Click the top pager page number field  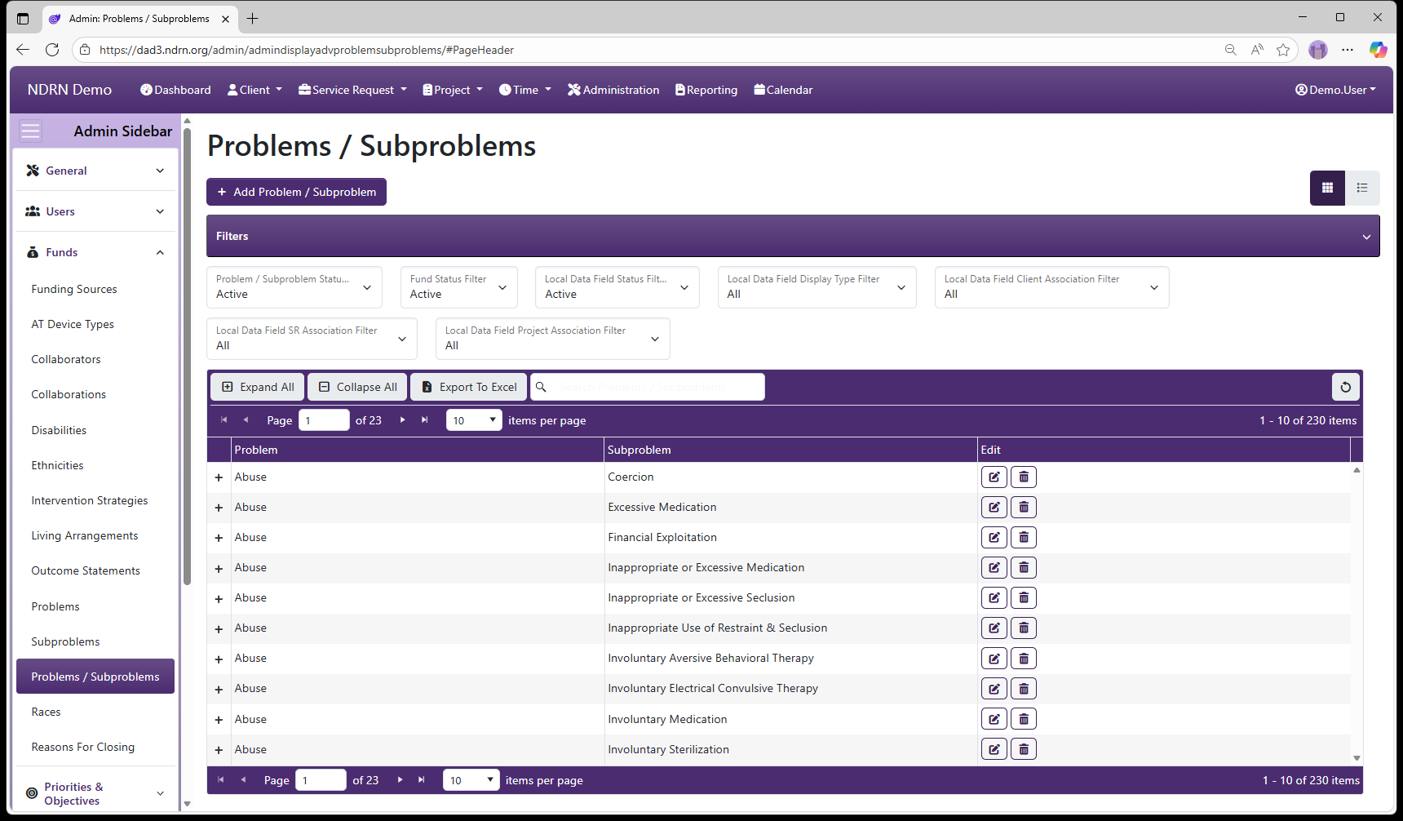(324, 420)
